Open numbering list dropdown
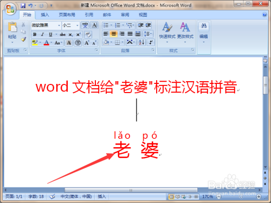The image size is (271, 203). pos(123,25)
